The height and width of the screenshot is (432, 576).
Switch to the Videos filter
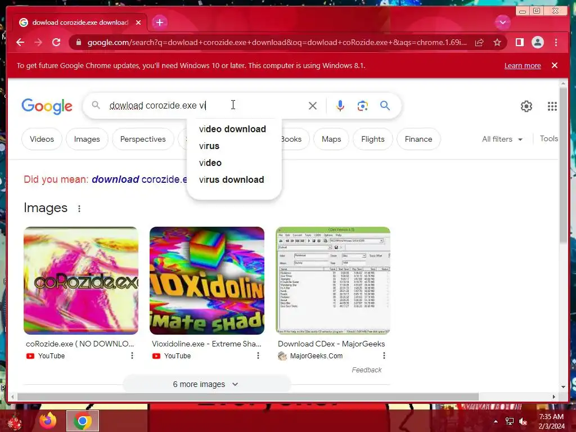42,139
